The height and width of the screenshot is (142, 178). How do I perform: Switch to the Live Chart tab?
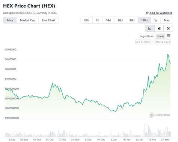coord(48,20)
